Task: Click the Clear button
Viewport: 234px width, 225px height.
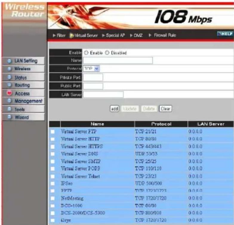Action: point(165,109)
